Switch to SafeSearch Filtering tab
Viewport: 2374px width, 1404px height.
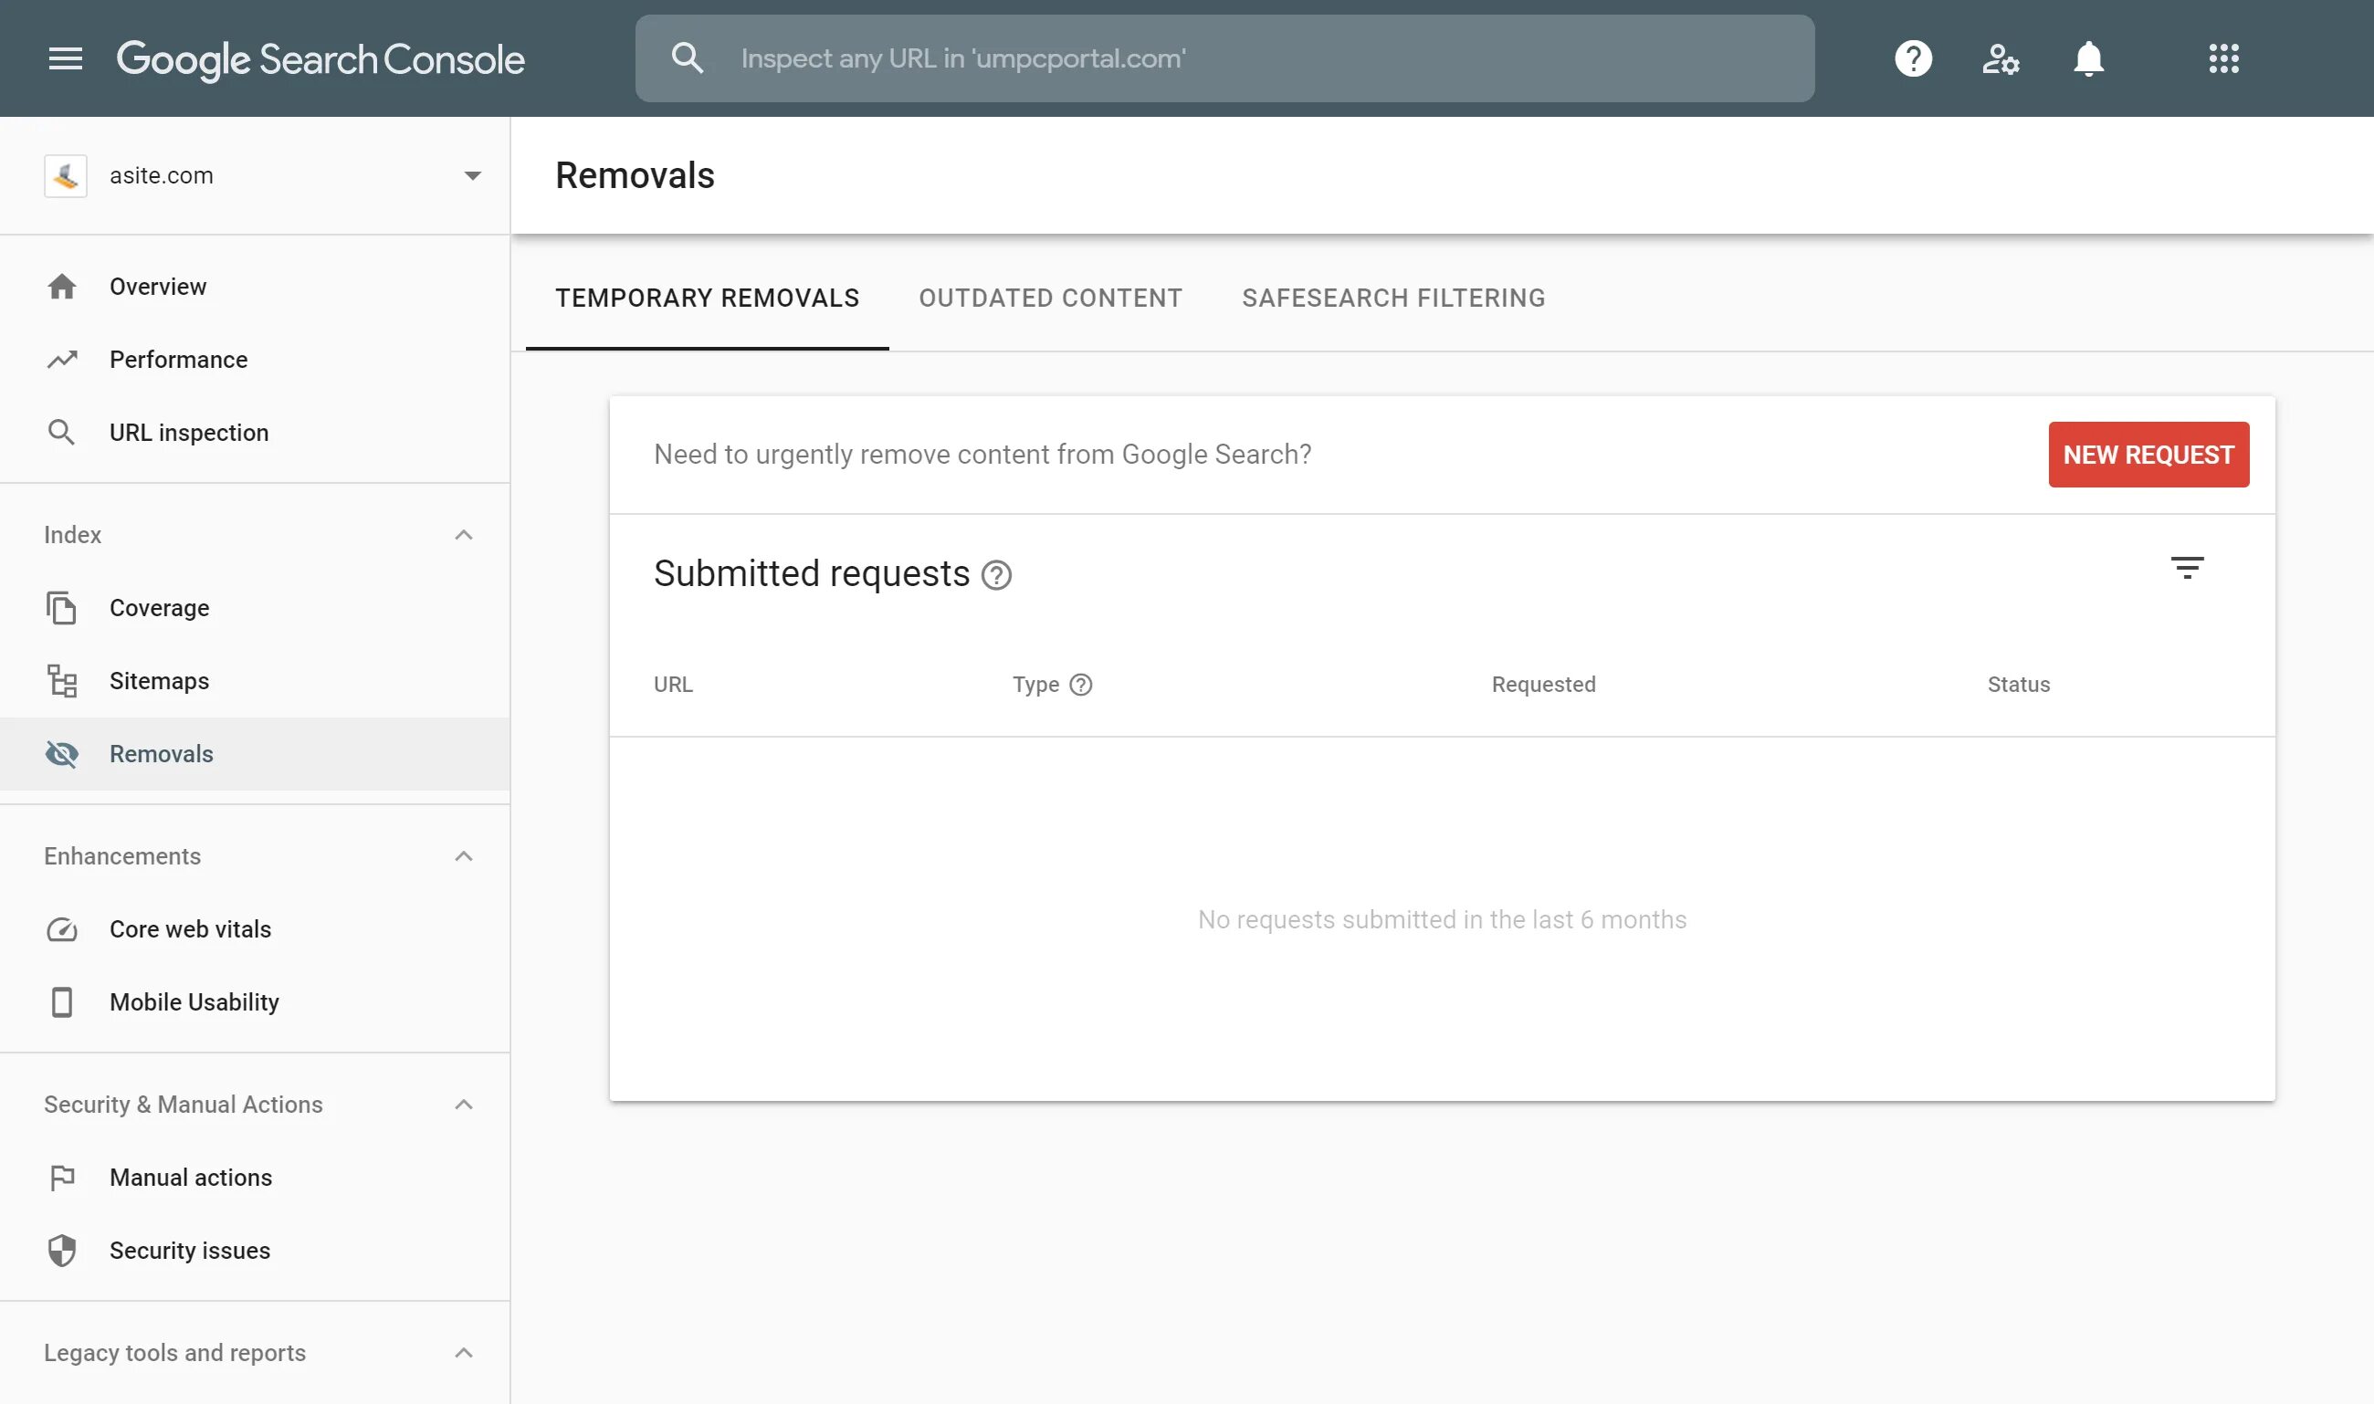click(x=1392, y=298)
